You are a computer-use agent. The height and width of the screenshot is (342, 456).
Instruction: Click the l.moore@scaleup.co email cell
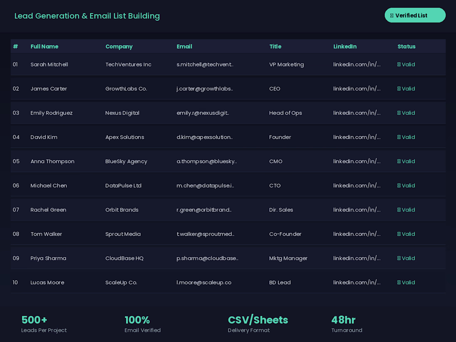click(204, 282)
